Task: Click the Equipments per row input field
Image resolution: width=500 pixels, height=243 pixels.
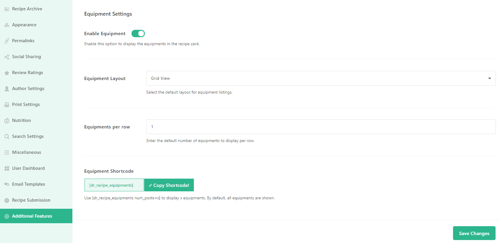Action: 321,127
